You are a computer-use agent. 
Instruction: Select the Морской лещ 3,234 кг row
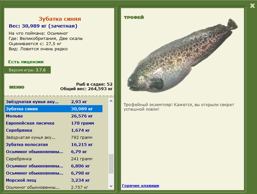[54, 180]
